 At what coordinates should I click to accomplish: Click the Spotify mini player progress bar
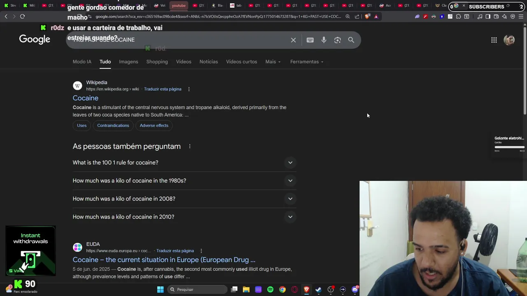pyautogui.click(x=509, y=147)
